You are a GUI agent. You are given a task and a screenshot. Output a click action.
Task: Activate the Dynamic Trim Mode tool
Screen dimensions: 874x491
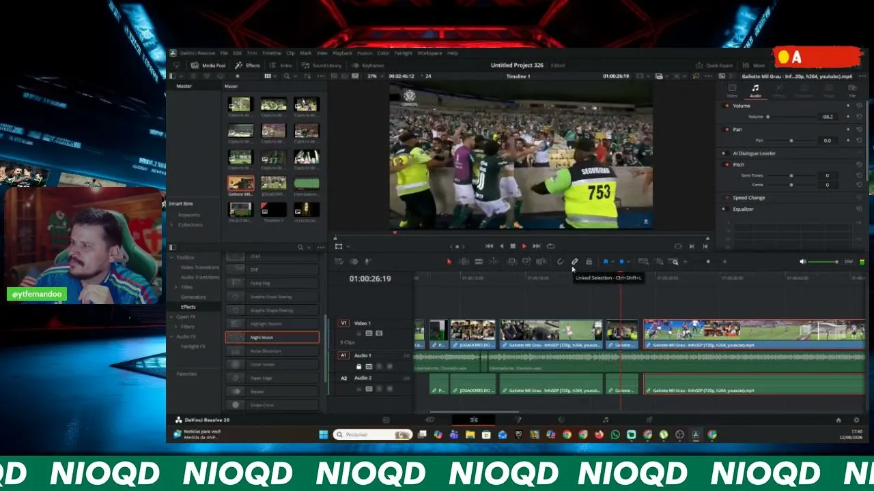pyautogui.click(x=479, y=262)
